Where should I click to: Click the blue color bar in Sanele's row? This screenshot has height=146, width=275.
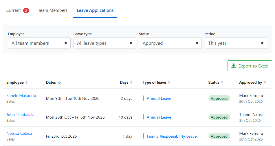143,98
